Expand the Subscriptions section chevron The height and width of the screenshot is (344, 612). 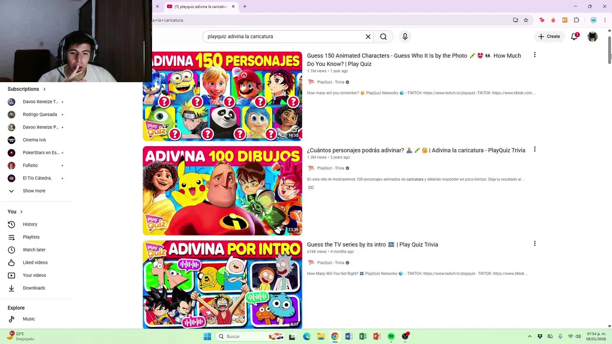coord(44,89)
